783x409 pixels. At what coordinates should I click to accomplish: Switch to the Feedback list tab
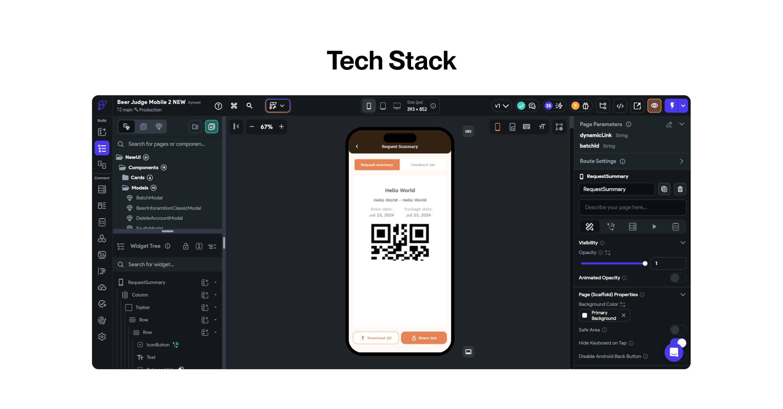click(422, 165)
